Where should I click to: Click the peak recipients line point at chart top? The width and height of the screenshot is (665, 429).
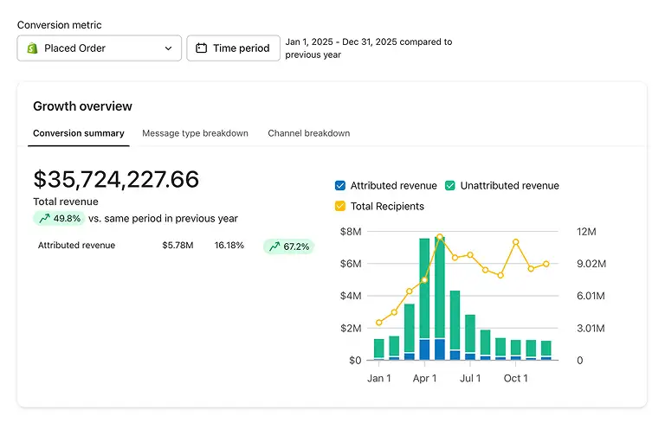[440, 237]
